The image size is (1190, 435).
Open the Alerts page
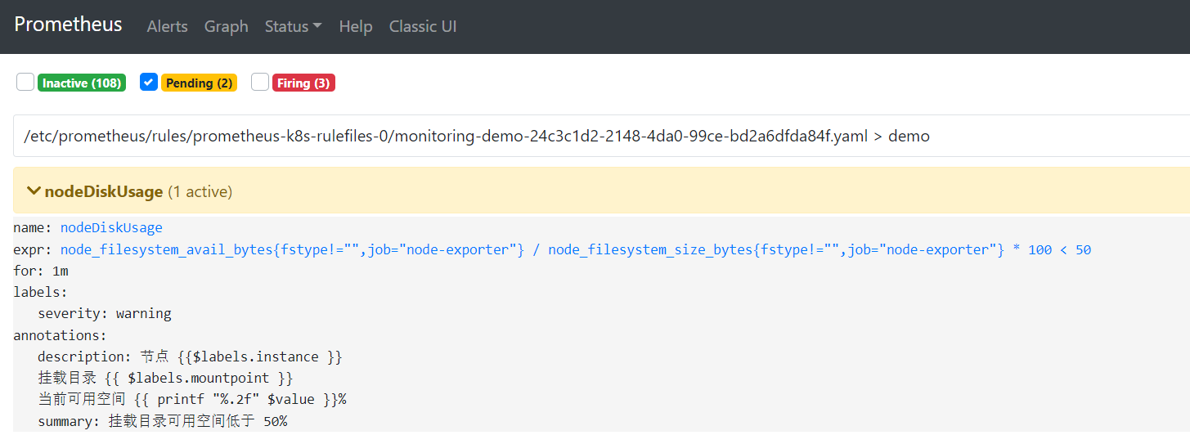[167, 26]
